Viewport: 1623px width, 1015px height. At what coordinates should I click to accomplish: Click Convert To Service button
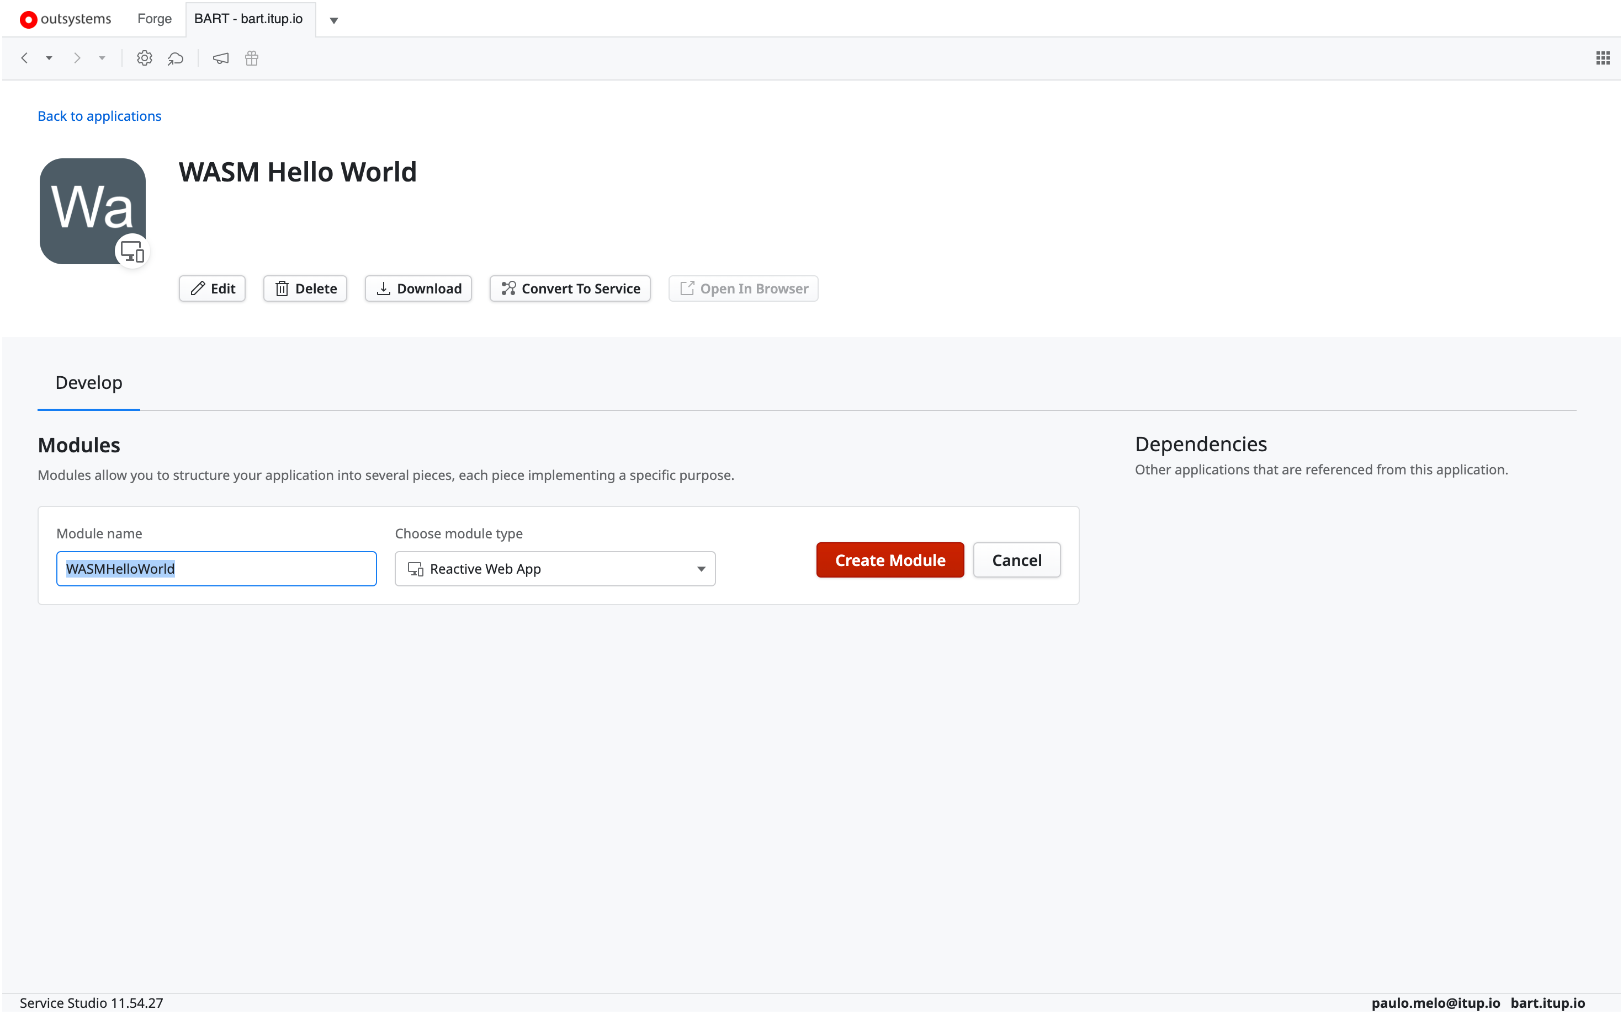click(570, 289)
